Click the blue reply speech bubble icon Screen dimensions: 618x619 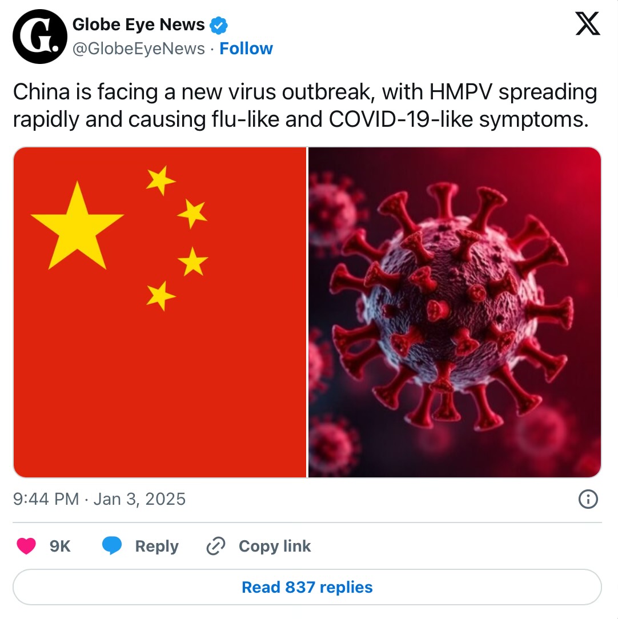pyautogui.click(x=112, y=546)
